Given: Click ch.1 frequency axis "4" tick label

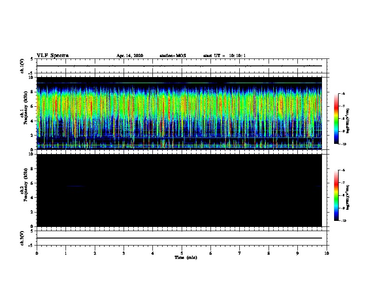Looking at the screenshot, I should point(33,121).
